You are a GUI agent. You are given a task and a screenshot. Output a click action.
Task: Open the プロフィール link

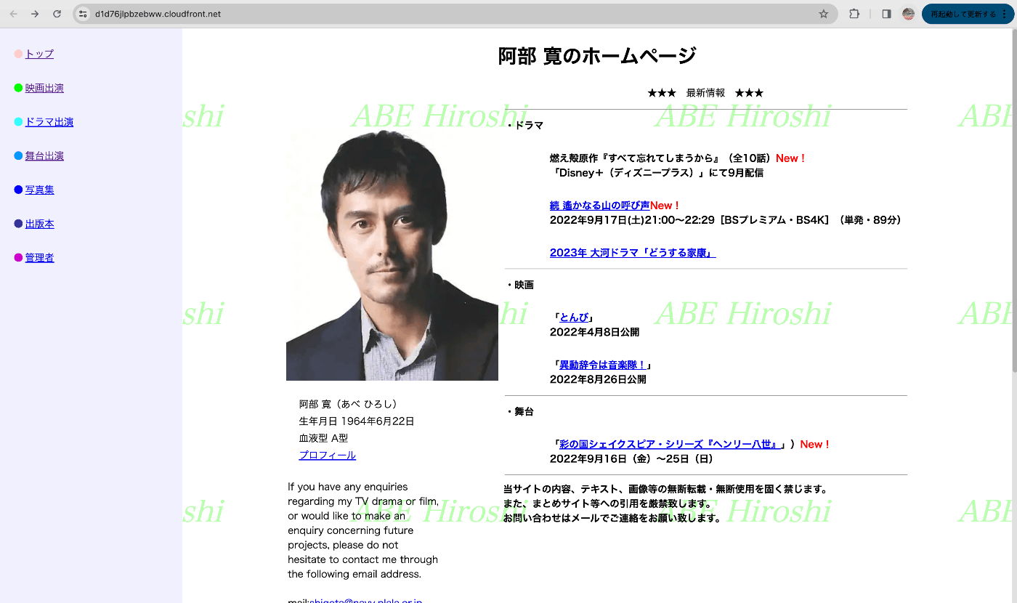pyautogui.click(x=328, y=456)
